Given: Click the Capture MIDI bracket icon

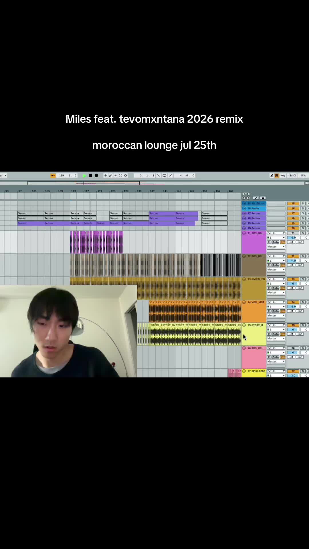Looking at the screenshot, I should click(x=120, y=176).
